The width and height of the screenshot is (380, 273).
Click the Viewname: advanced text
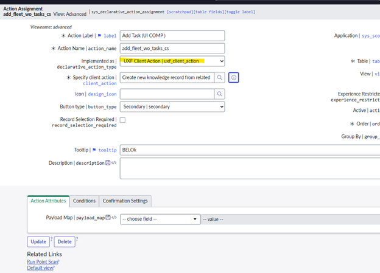click(x=51, y=27)
